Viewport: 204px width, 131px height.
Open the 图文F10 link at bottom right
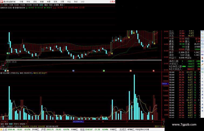158,126
